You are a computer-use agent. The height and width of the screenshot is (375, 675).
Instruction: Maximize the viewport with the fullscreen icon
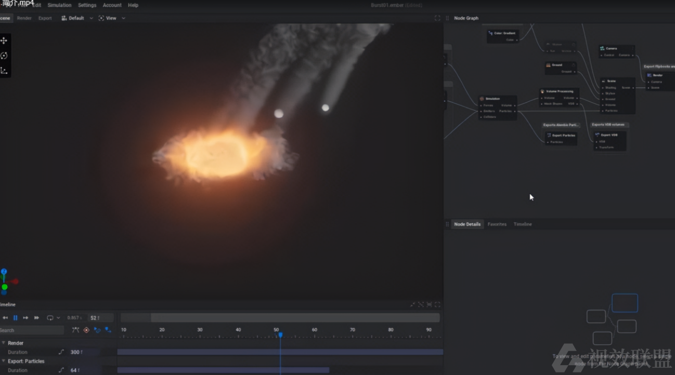[437, 18]
